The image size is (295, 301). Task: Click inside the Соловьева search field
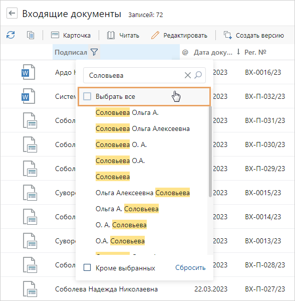tap(134, 75)
